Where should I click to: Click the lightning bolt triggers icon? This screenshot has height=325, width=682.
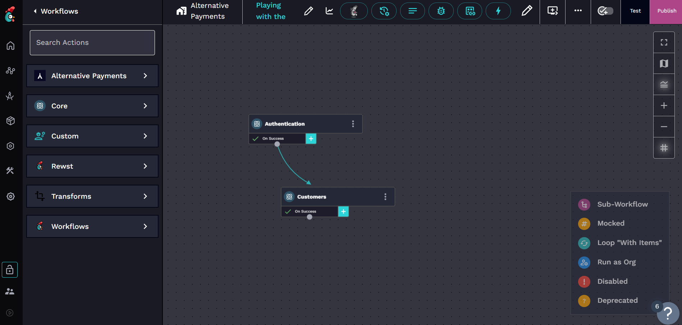(498, 11)
